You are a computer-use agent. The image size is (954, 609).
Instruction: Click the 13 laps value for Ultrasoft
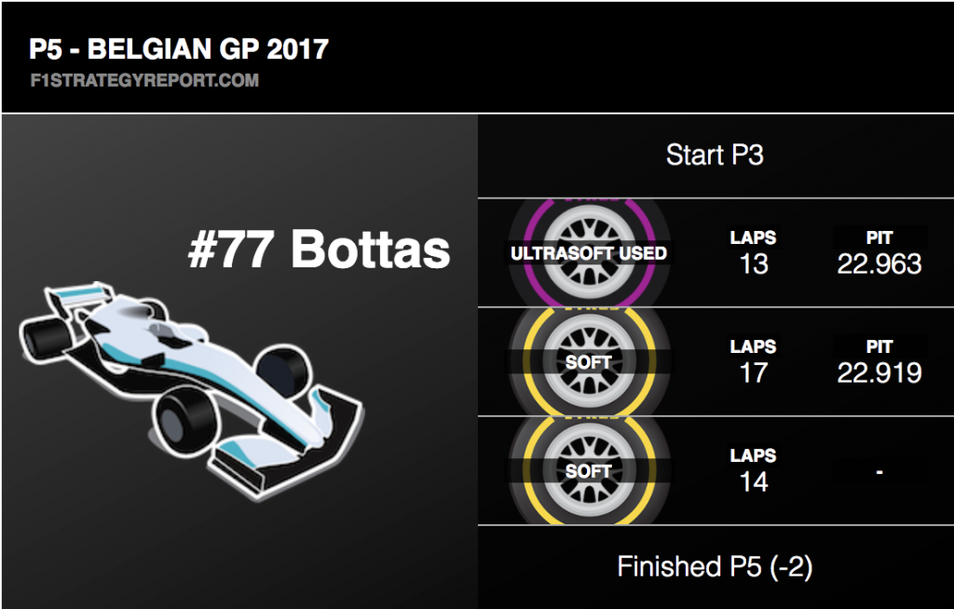(754, 264)
